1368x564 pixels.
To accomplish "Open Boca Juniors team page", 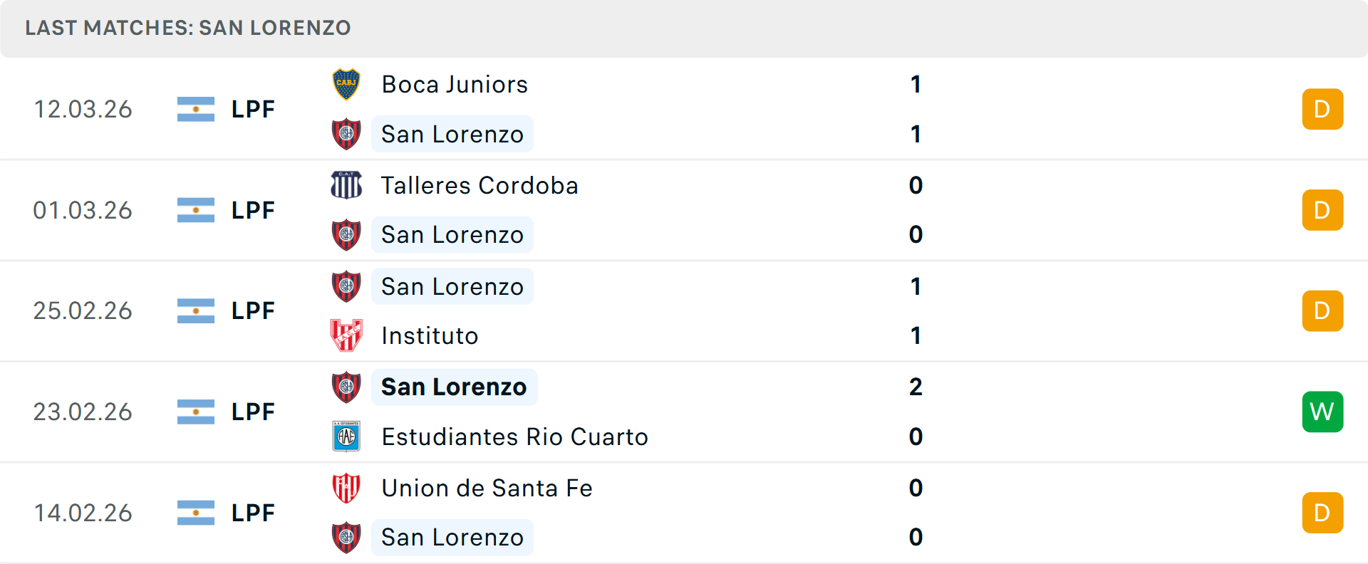I will coord(455,85).
